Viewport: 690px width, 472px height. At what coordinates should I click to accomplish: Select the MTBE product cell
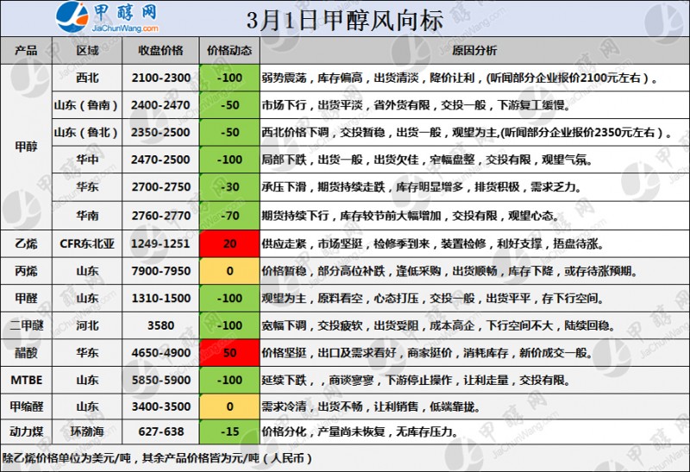[27, 381]
